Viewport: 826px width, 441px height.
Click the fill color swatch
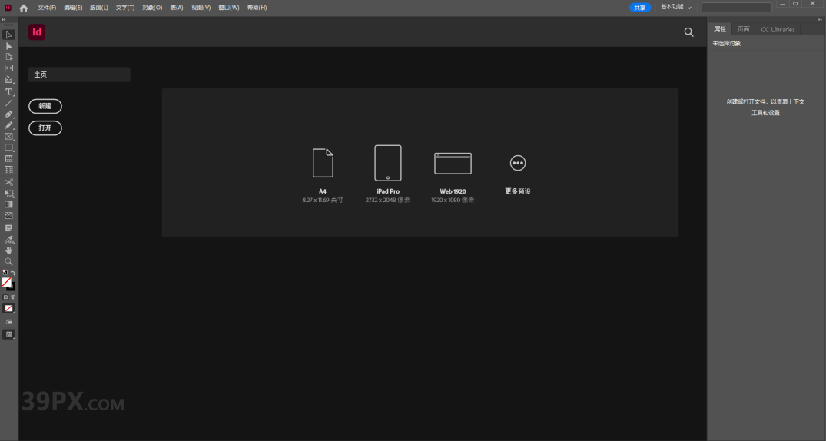[x=6, y=283]
